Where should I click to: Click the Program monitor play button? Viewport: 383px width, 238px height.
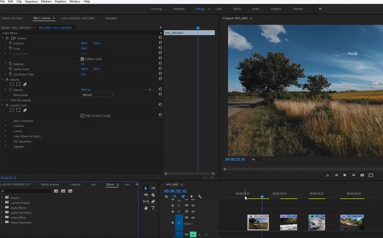pyautogui.click(x=345, y=175)
